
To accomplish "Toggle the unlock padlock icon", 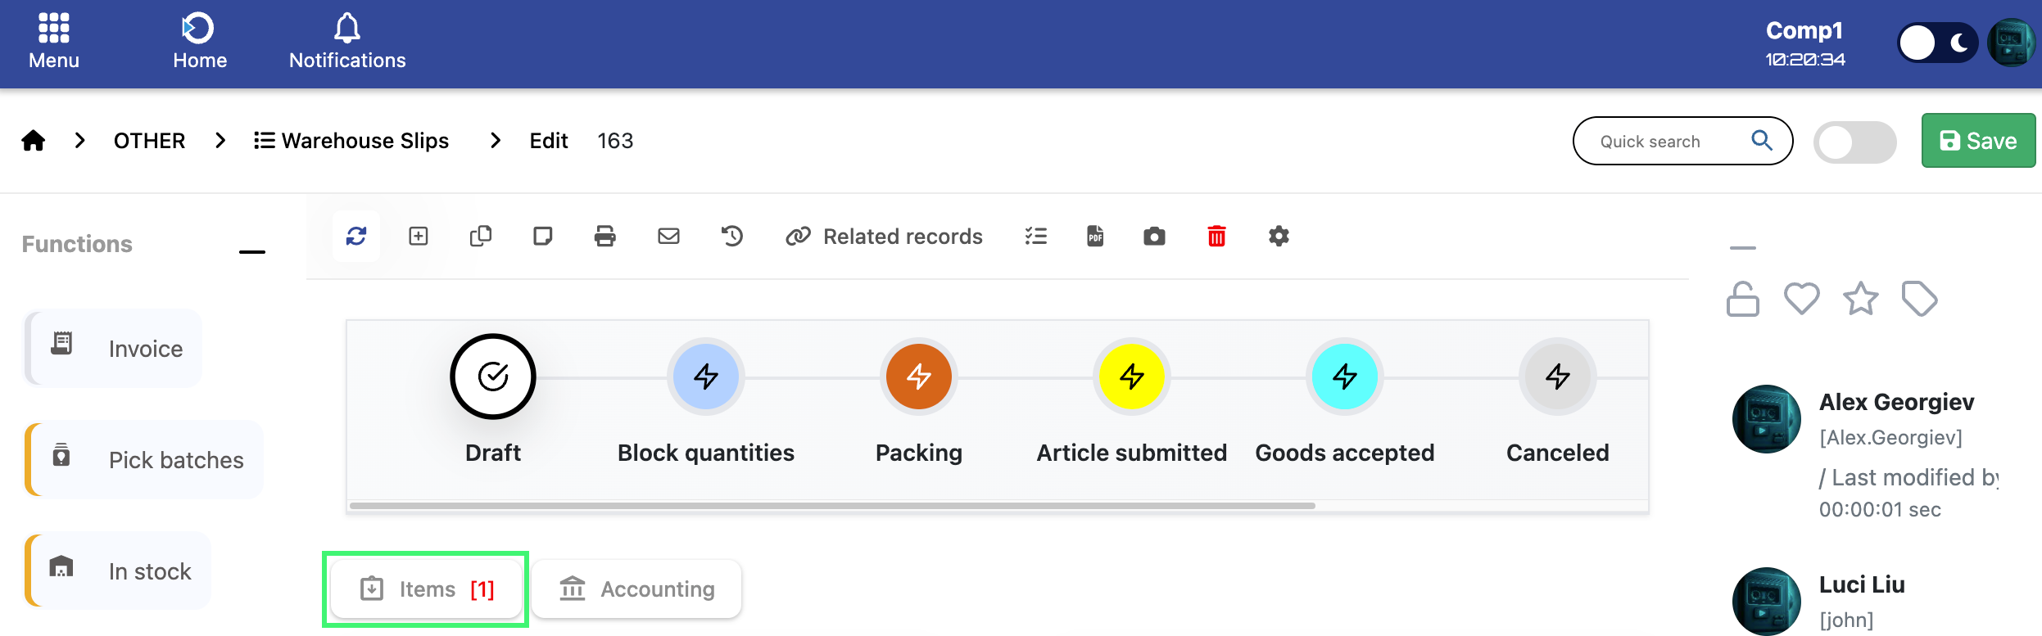I will (x=1742, y=300).
